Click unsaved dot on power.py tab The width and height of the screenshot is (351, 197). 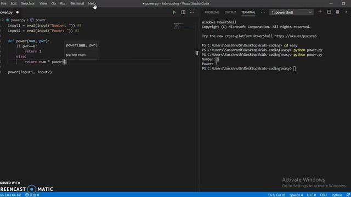coord(17,12)
